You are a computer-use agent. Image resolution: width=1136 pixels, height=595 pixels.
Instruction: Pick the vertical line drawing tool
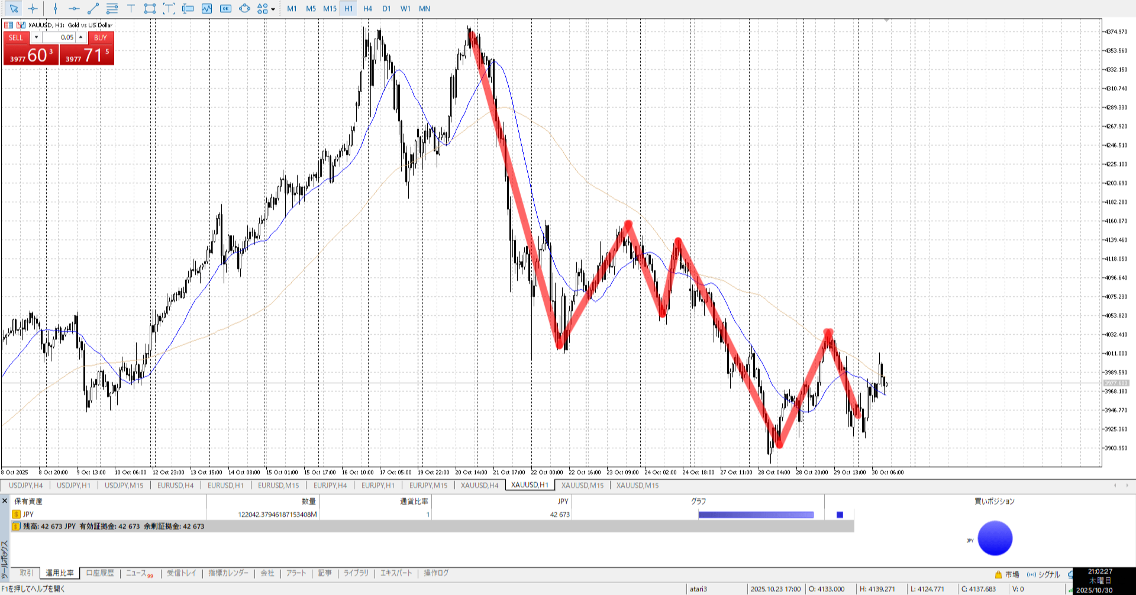(x=55, y=9)
